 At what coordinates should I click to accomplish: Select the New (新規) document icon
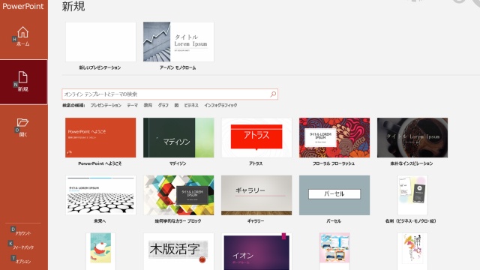click(23, 77)
